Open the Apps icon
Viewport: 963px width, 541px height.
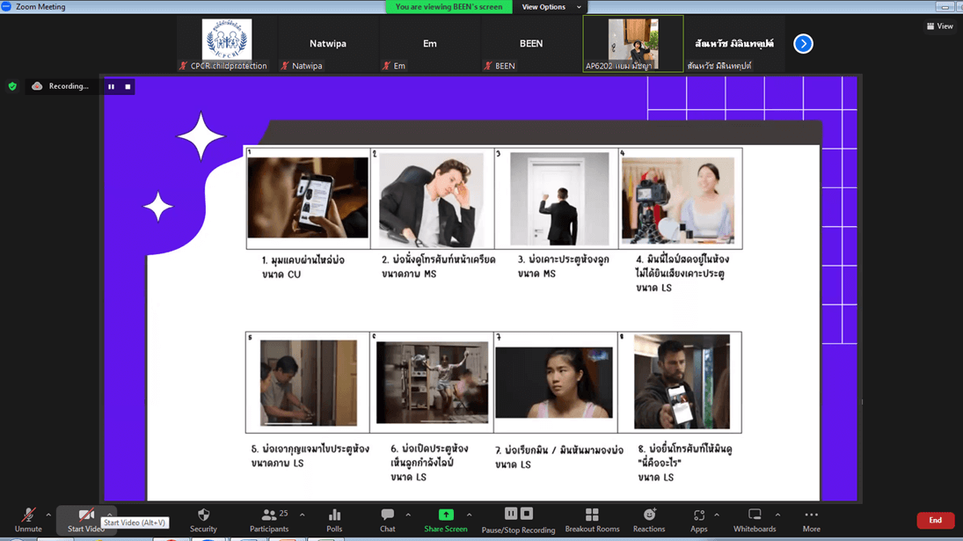tap(698, 519)
